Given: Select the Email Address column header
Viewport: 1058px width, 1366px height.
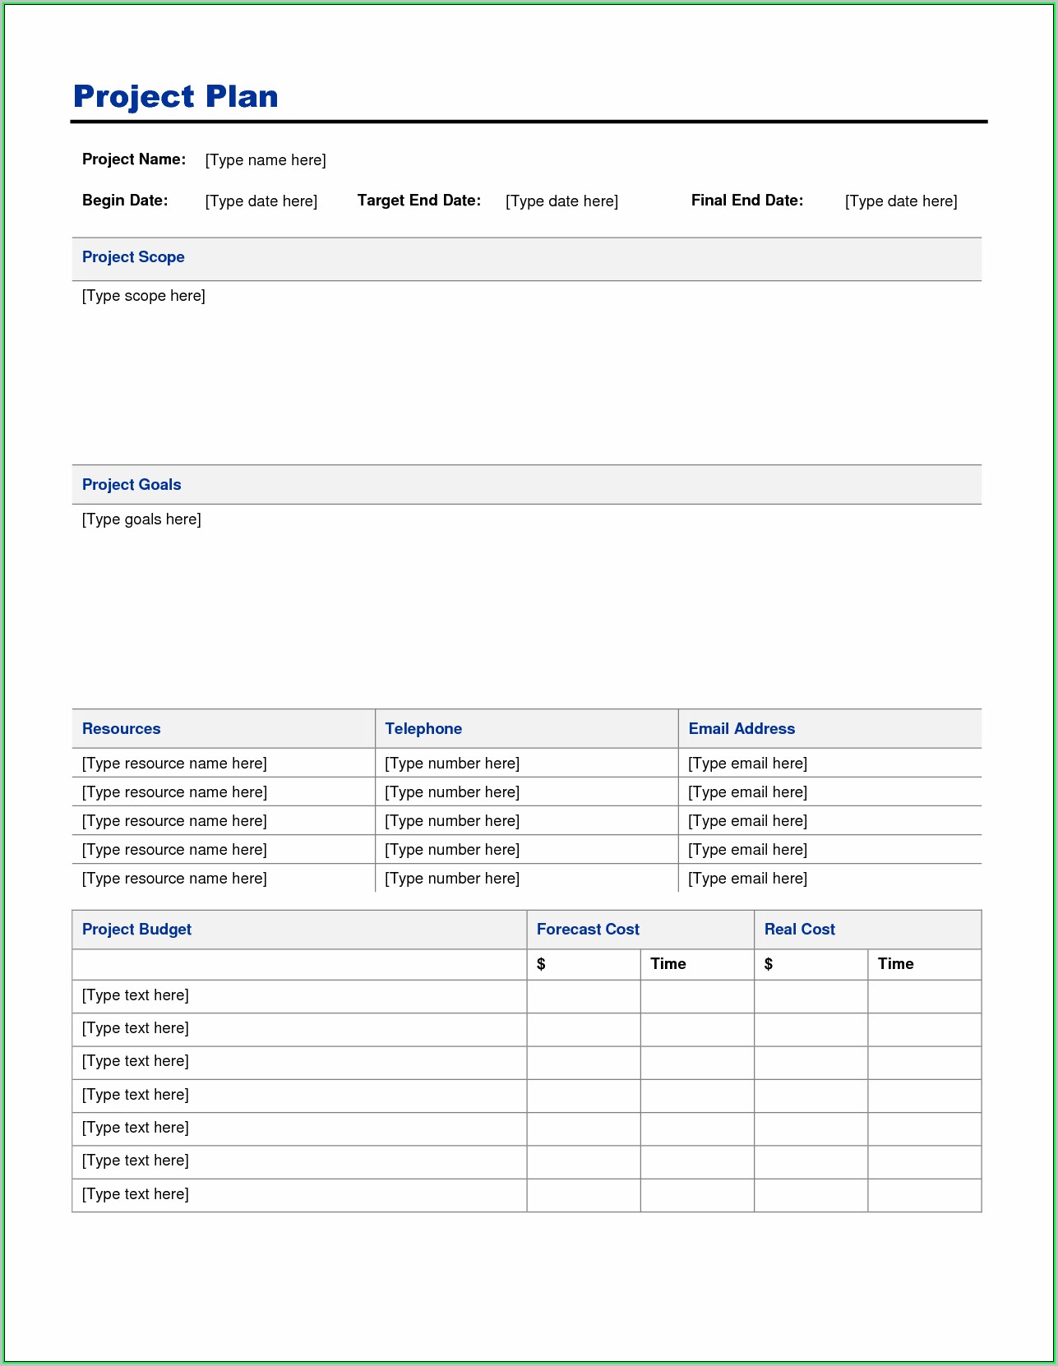Looking at the screenshot, I should click(742, 729).
